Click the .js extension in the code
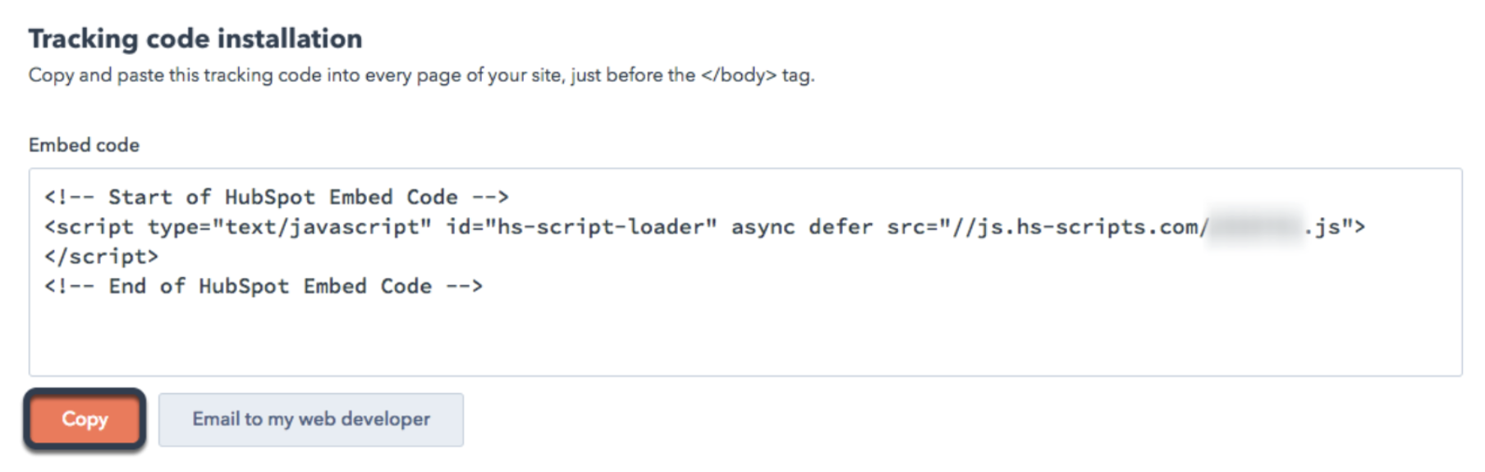 coord(1322,227)
